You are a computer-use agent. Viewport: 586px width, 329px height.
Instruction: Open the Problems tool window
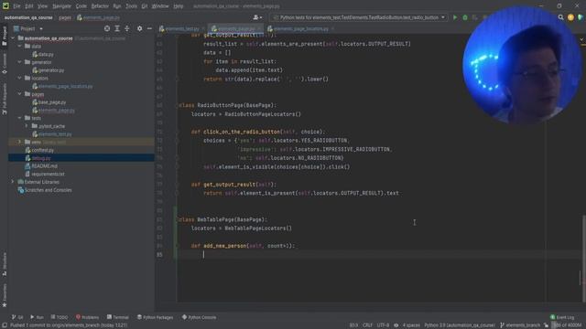tap(87, 317)
